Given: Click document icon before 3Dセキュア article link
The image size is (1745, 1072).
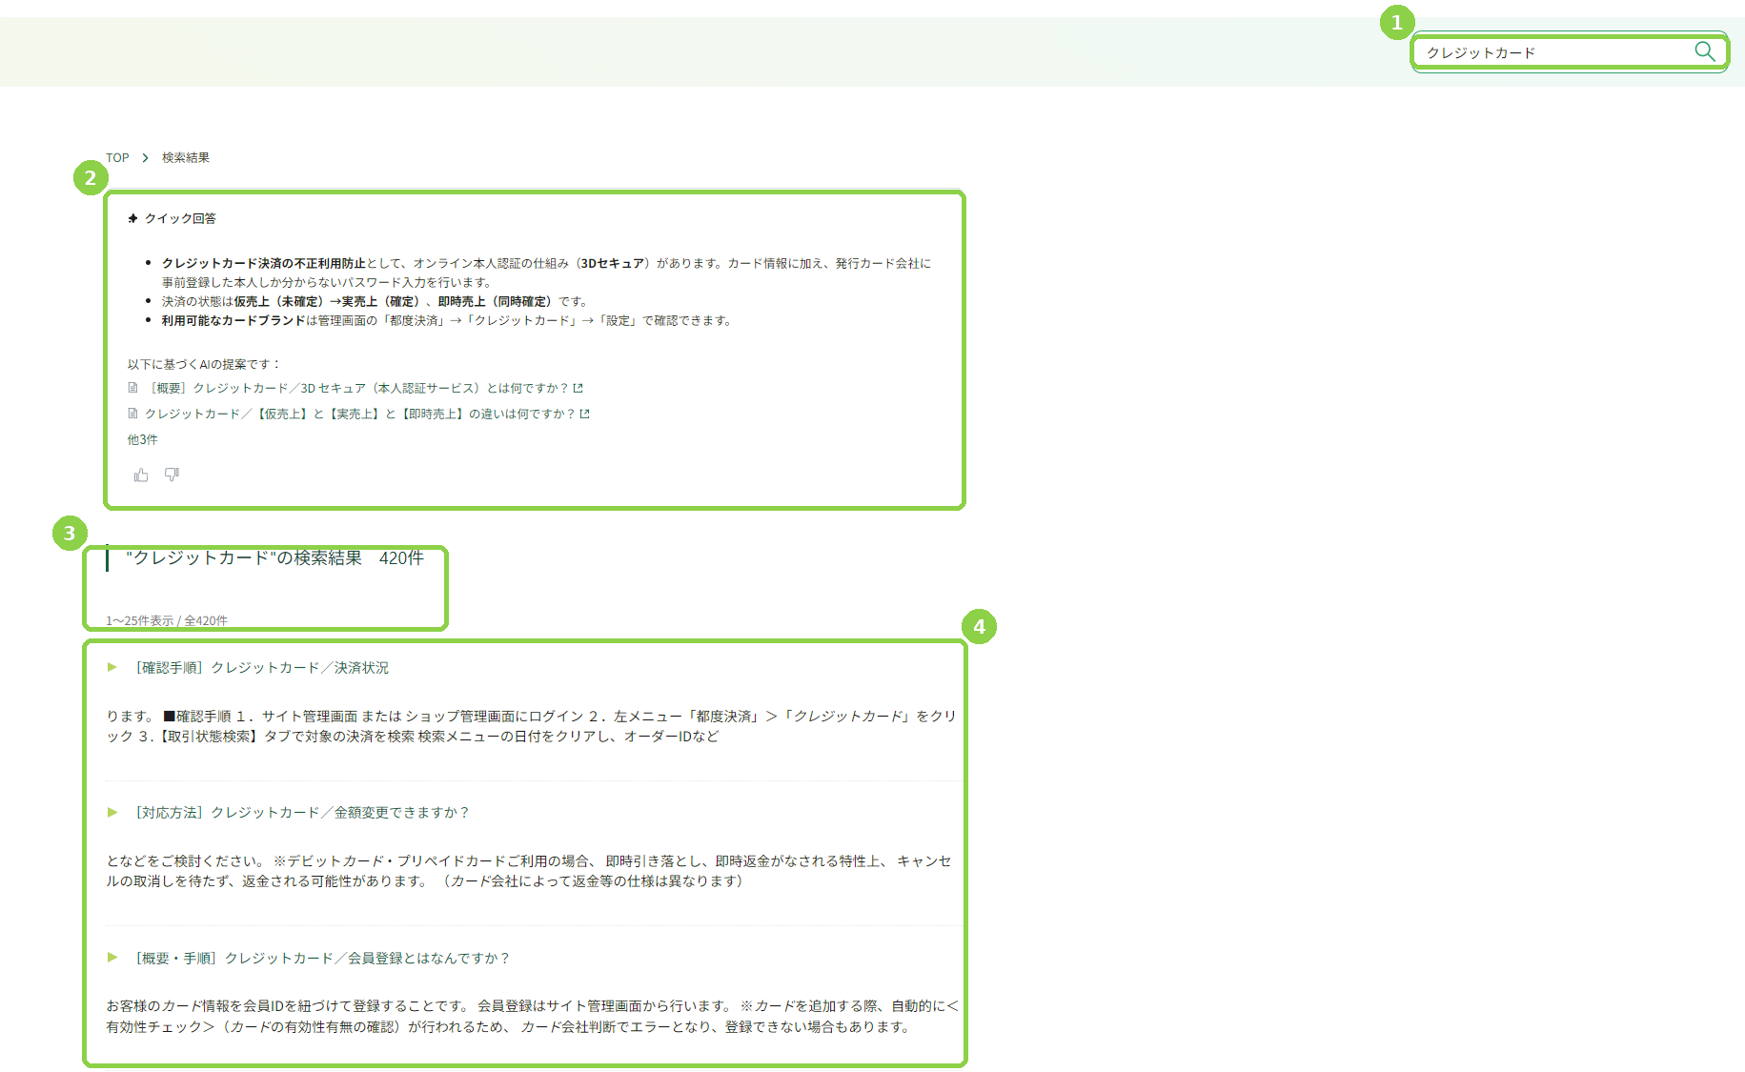Looking at the screenshot, I should (x=132, y=388).
